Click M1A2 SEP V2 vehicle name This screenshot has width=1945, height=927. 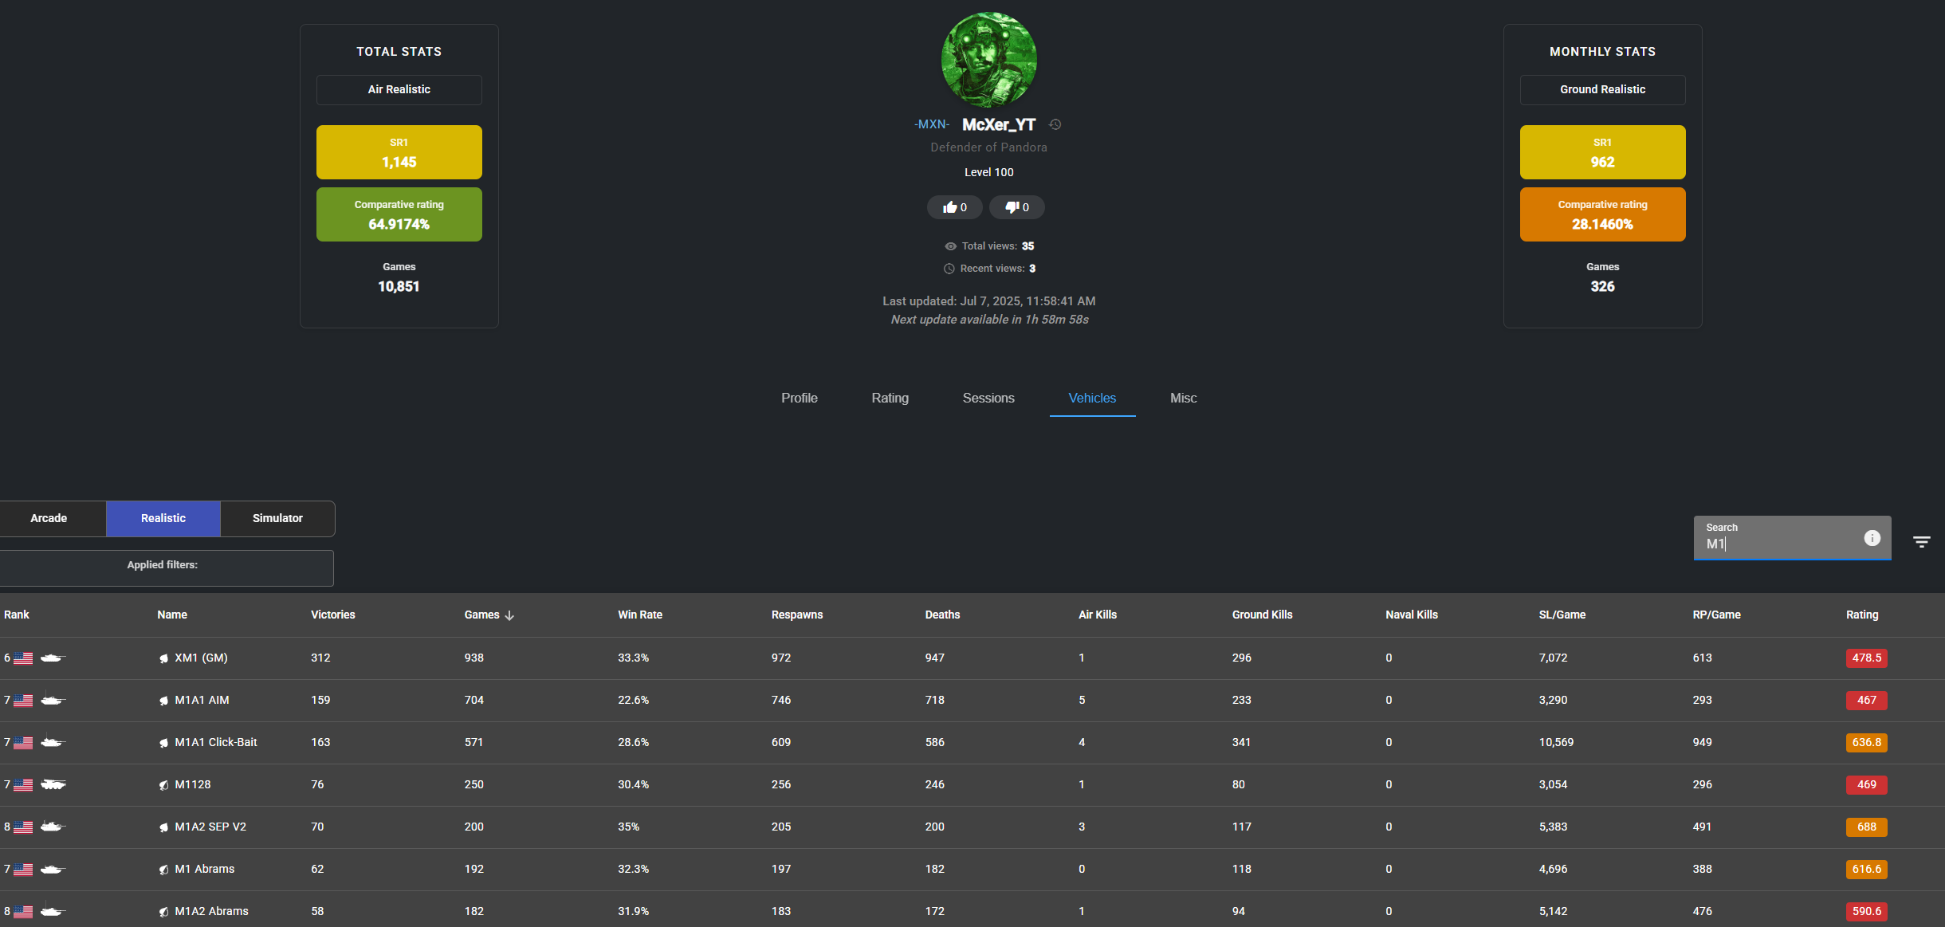point(210,827)
